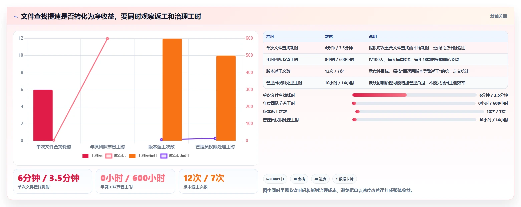Image resolution: width=521 pixels, height=207 pixels.
Task: Click the 12 tick on the left axis
Action: 21,38
